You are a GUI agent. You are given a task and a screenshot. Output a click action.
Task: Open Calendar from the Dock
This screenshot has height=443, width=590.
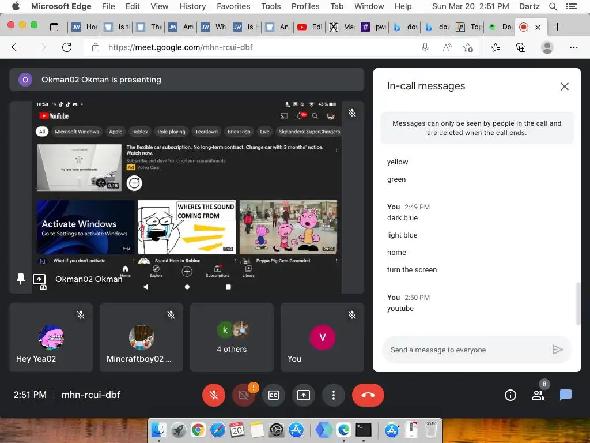[237, 429]
